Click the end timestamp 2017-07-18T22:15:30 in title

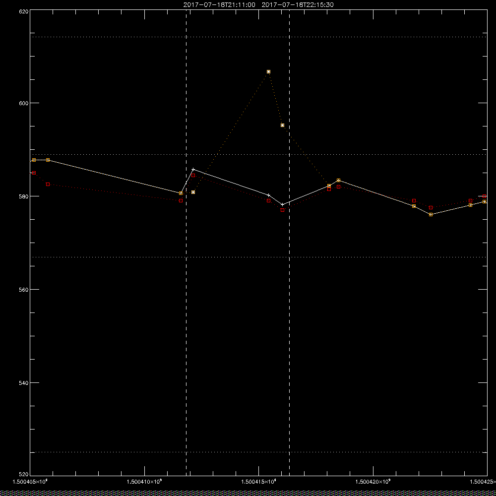(298, 5)
